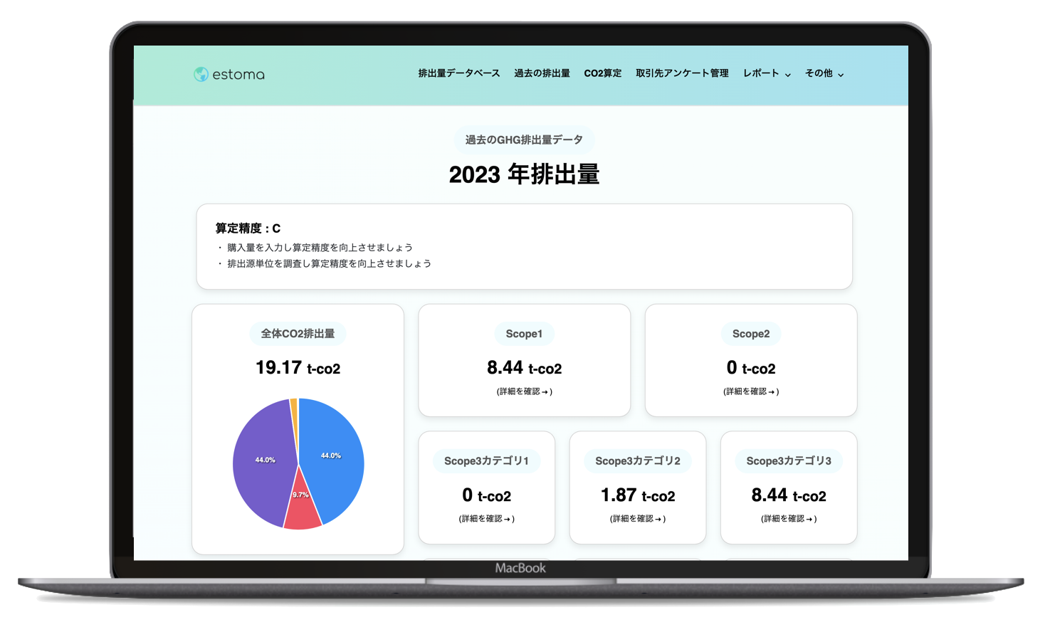1045x632 pixels.
Task: Open Scope3カテゴリ1 詳細を確認 link
Action: (x=486, y=519)
